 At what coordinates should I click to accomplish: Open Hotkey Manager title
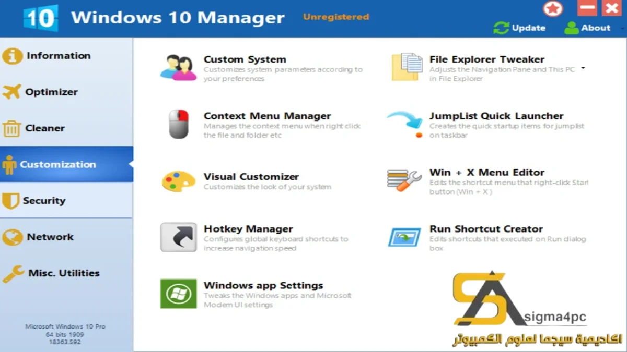[x=248, y=229]
